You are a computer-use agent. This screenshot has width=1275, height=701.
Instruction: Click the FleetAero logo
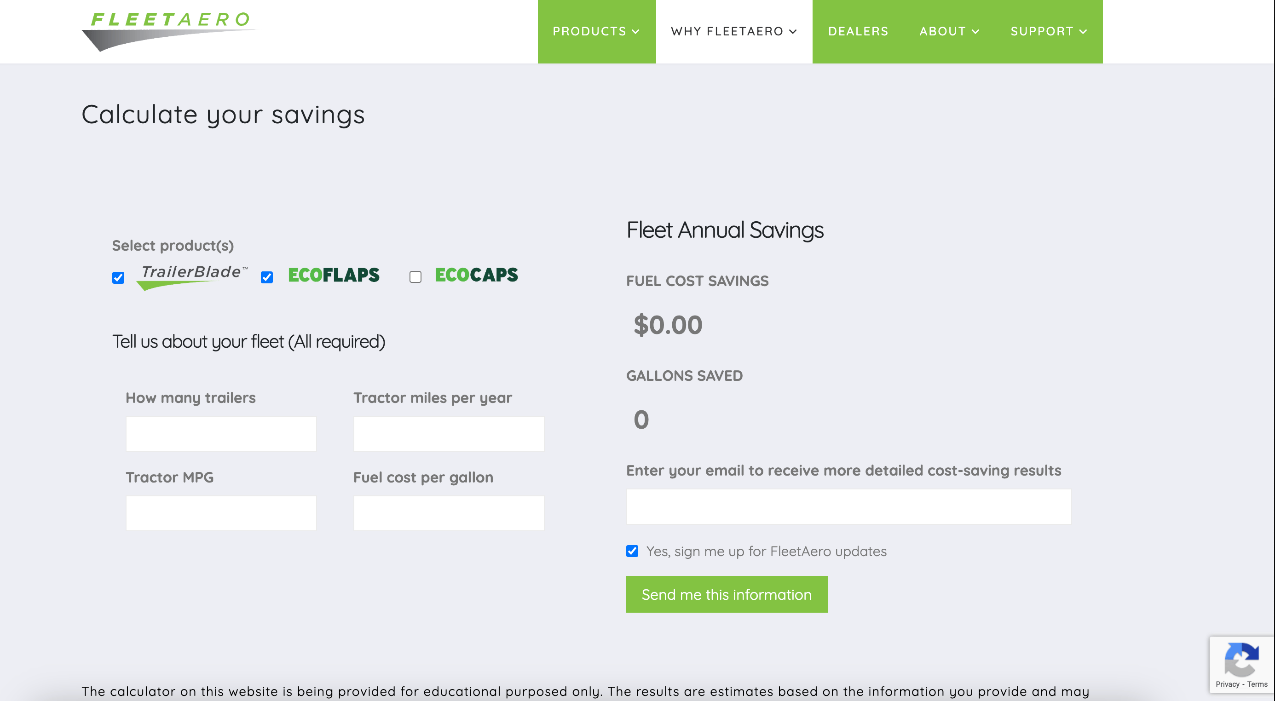pos(170,31)
